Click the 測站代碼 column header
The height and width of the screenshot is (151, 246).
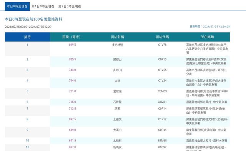pos(162,37)
